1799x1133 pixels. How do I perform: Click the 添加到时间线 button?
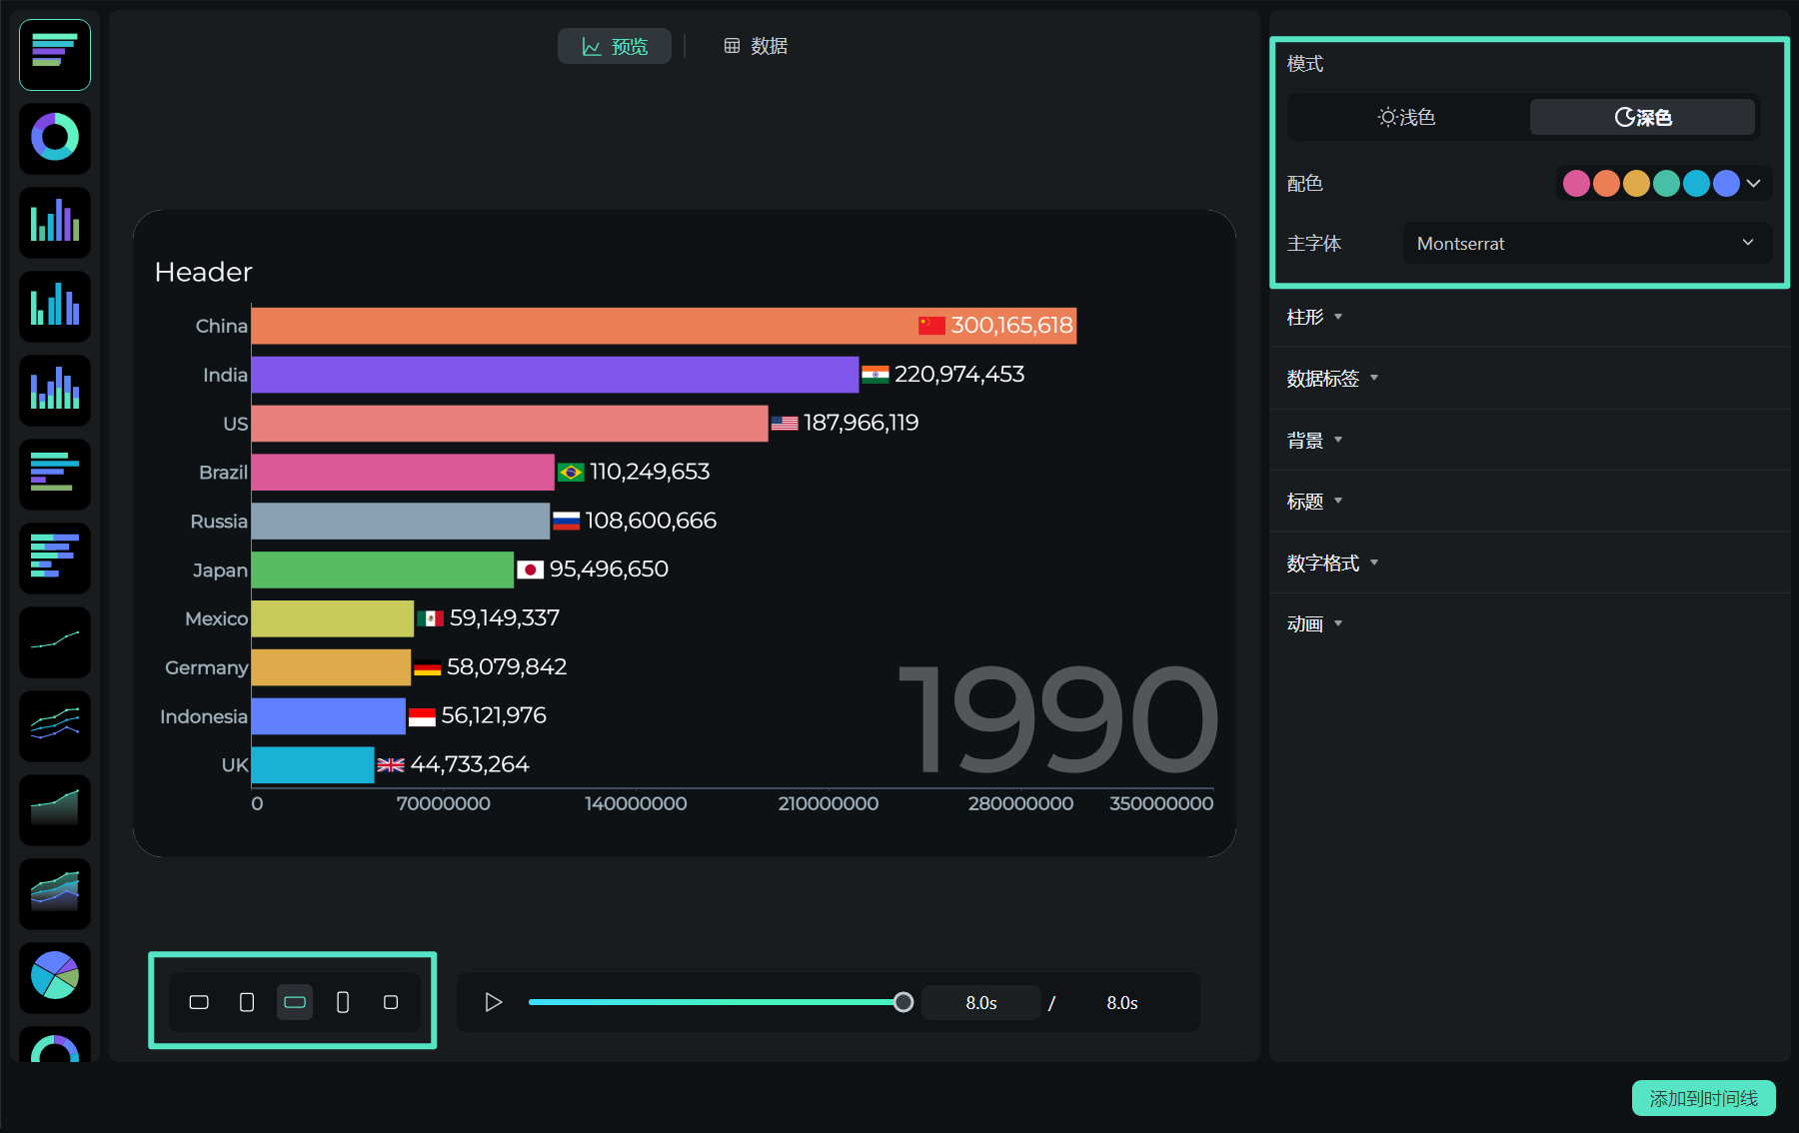click(x=1703, y=1098)
